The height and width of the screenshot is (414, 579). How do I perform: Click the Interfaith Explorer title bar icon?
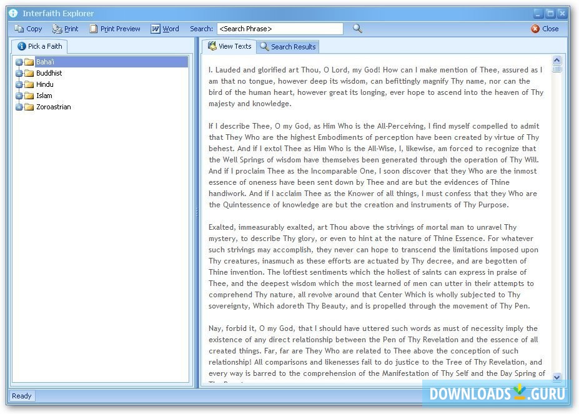coord(13,13)
